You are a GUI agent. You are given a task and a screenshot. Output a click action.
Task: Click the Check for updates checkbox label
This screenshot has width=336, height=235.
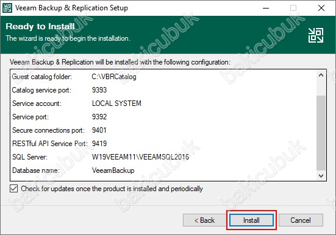pos(112,189)
